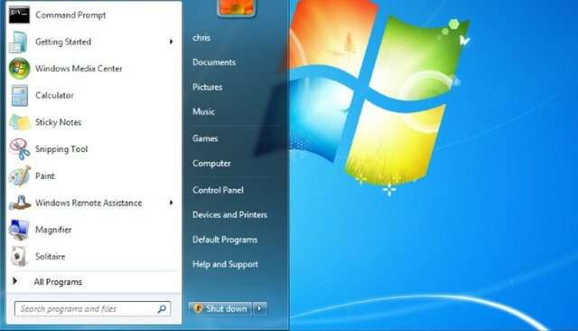
Task: Expand the Windows Remote Assistance submenu arrow
Action: click(171, 203)
